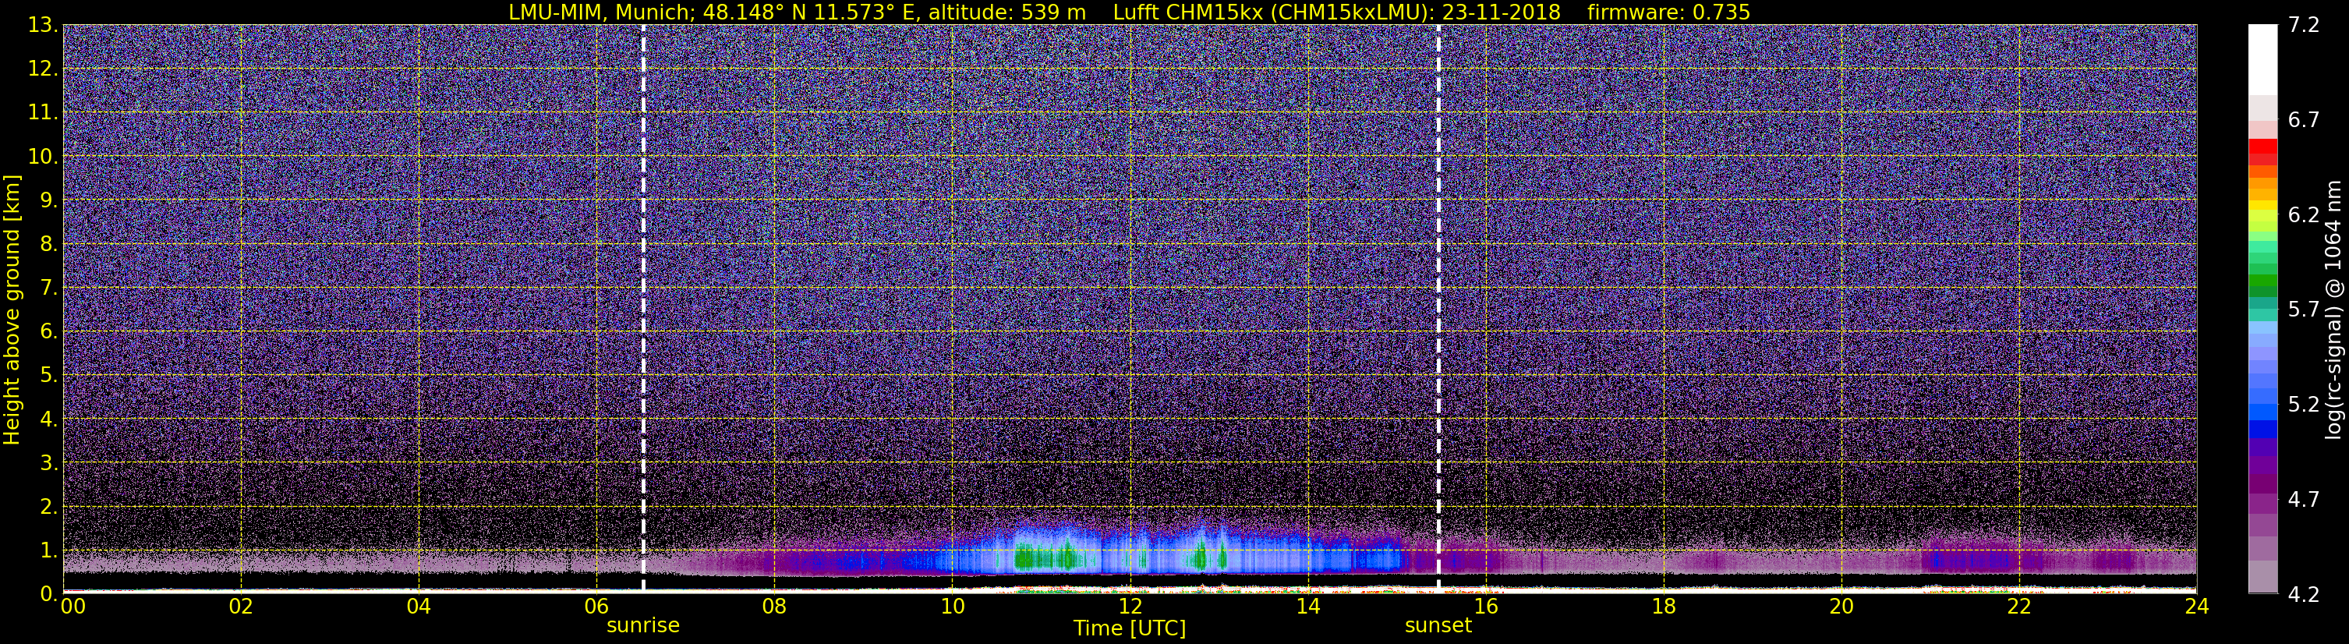Viewport: 2349px width, 644px height.
Task: Click the time axis tick label 22
Action: [x=2019, y=607]
